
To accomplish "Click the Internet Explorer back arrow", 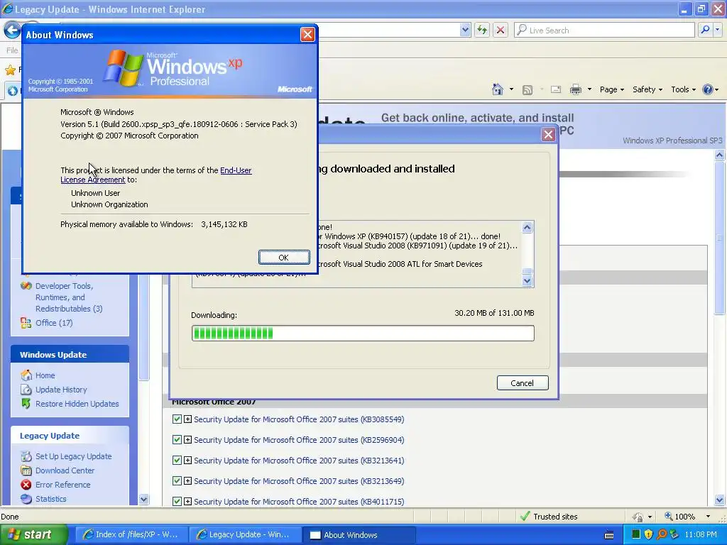I will (13, 31).
